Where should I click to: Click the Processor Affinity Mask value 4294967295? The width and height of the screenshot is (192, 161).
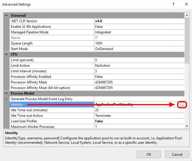tap(139, 82)
